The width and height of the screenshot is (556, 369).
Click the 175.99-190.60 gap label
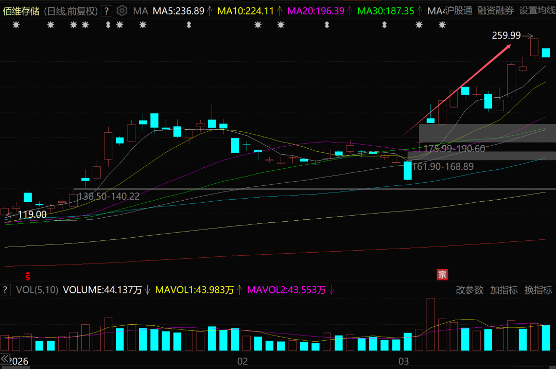tap(454, 149)
